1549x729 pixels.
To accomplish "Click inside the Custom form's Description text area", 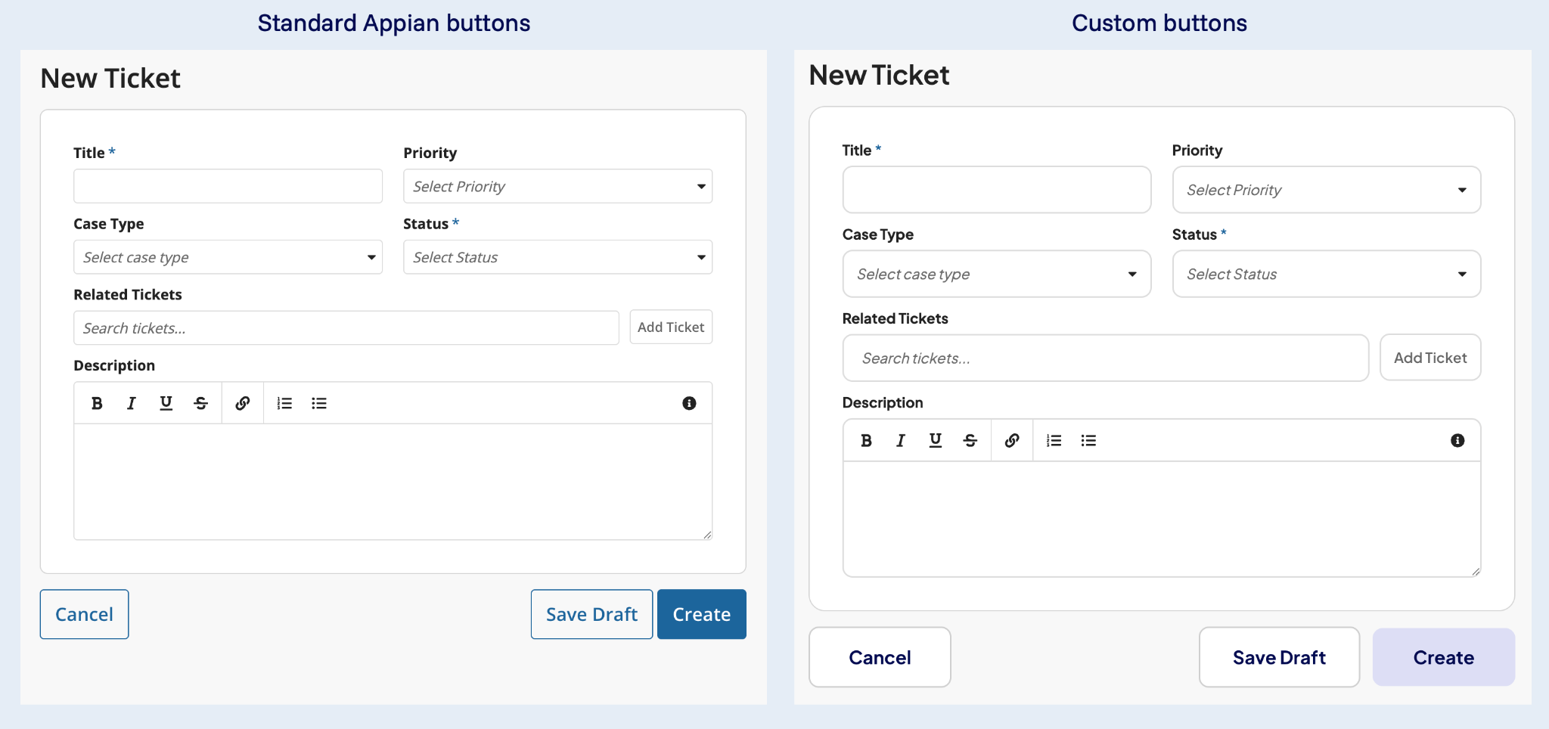I will coord(1162,519).
